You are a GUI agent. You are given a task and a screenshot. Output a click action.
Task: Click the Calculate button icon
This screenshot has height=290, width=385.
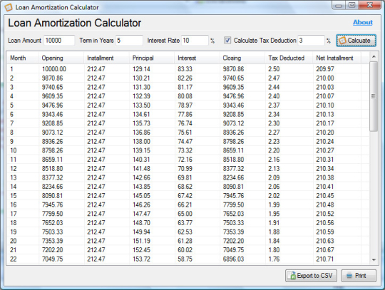[342, 41]
